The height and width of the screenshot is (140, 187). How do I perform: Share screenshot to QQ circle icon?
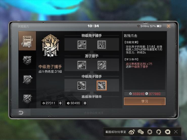coord(159,132)
